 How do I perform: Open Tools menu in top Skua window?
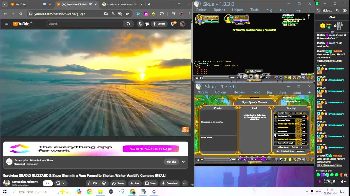pos(254,10)
